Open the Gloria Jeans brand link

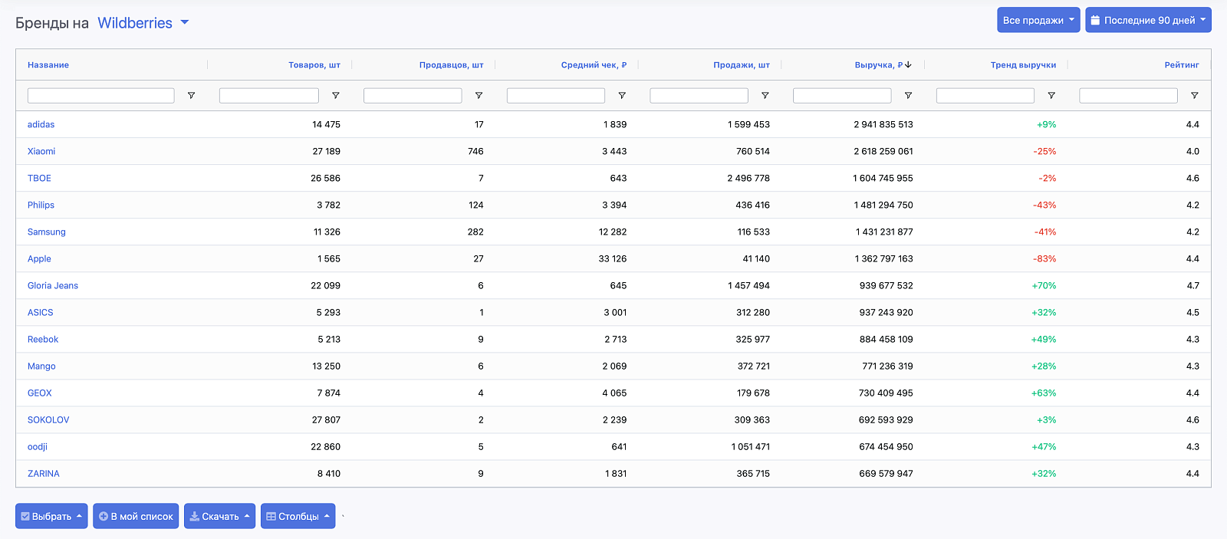coord(53,285)
